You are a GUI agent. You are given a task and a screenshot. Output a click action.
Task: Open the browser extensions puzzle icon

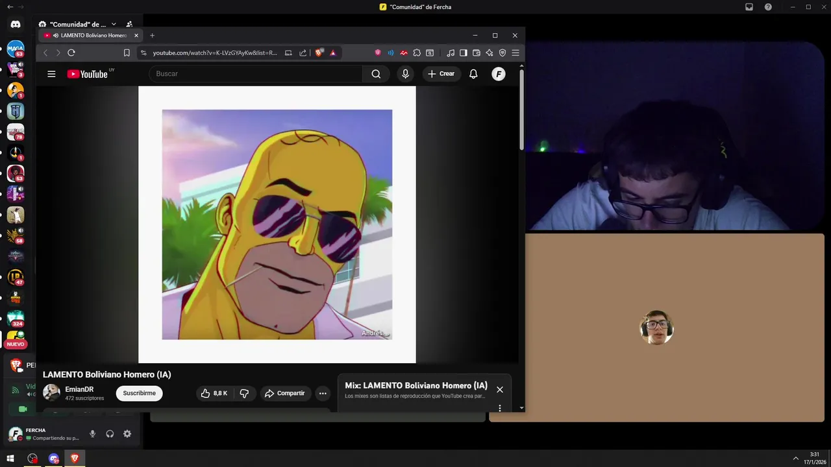[417, 53]
